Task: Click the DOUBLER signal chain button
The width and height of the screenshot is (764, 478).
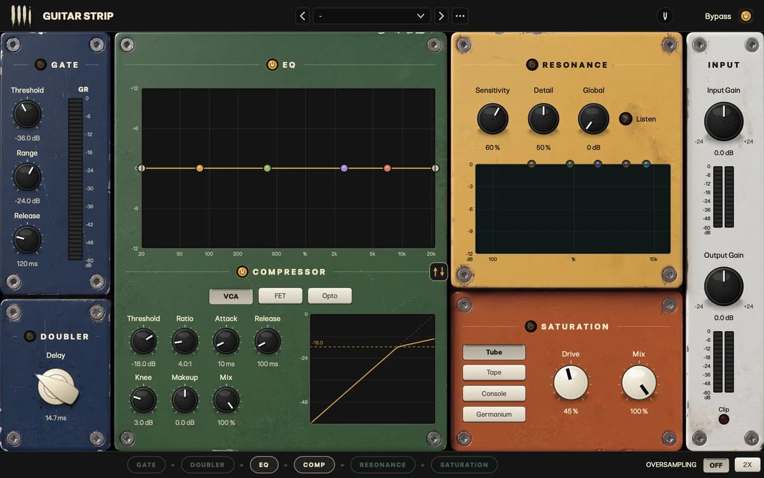Action: tap(207, 465)
